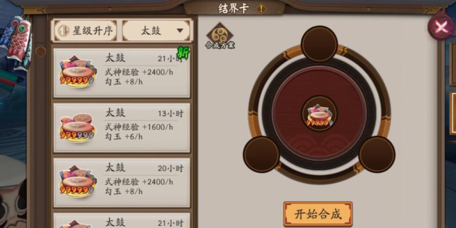The height and width of the screenshot is (228, 456).
Task: Select the 太鼓 card giving +1600/h experience
Action: point(122,127)
